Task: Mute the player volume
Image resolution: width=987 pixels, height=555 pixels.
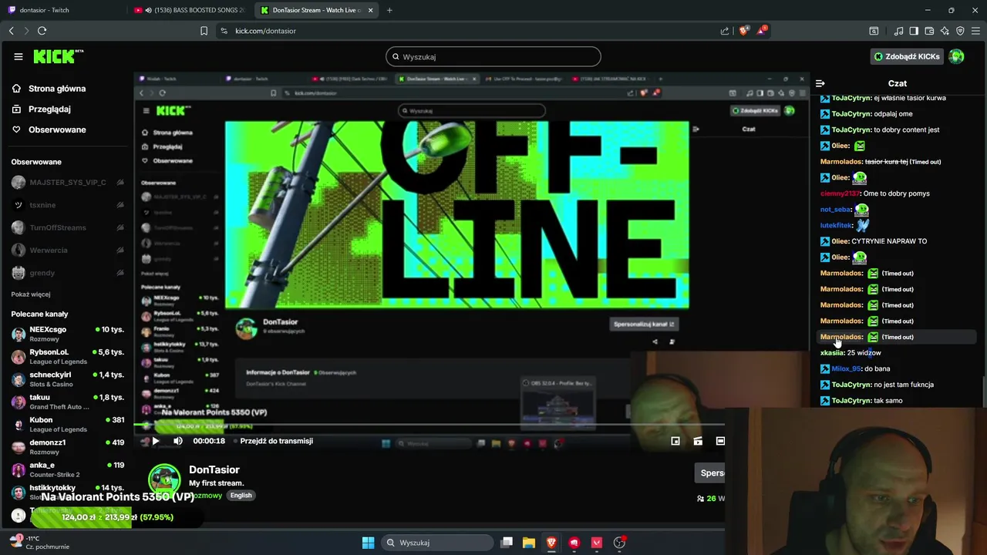Action: tap(178, 441)
